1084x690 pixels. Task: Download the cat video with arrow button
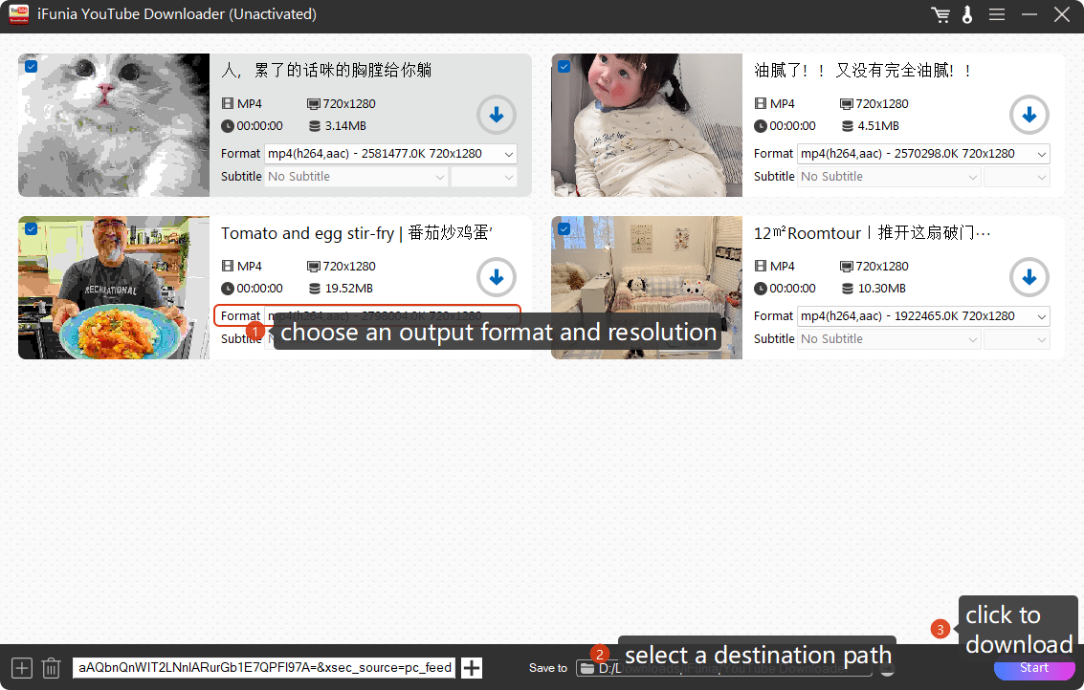click(497, 116)
